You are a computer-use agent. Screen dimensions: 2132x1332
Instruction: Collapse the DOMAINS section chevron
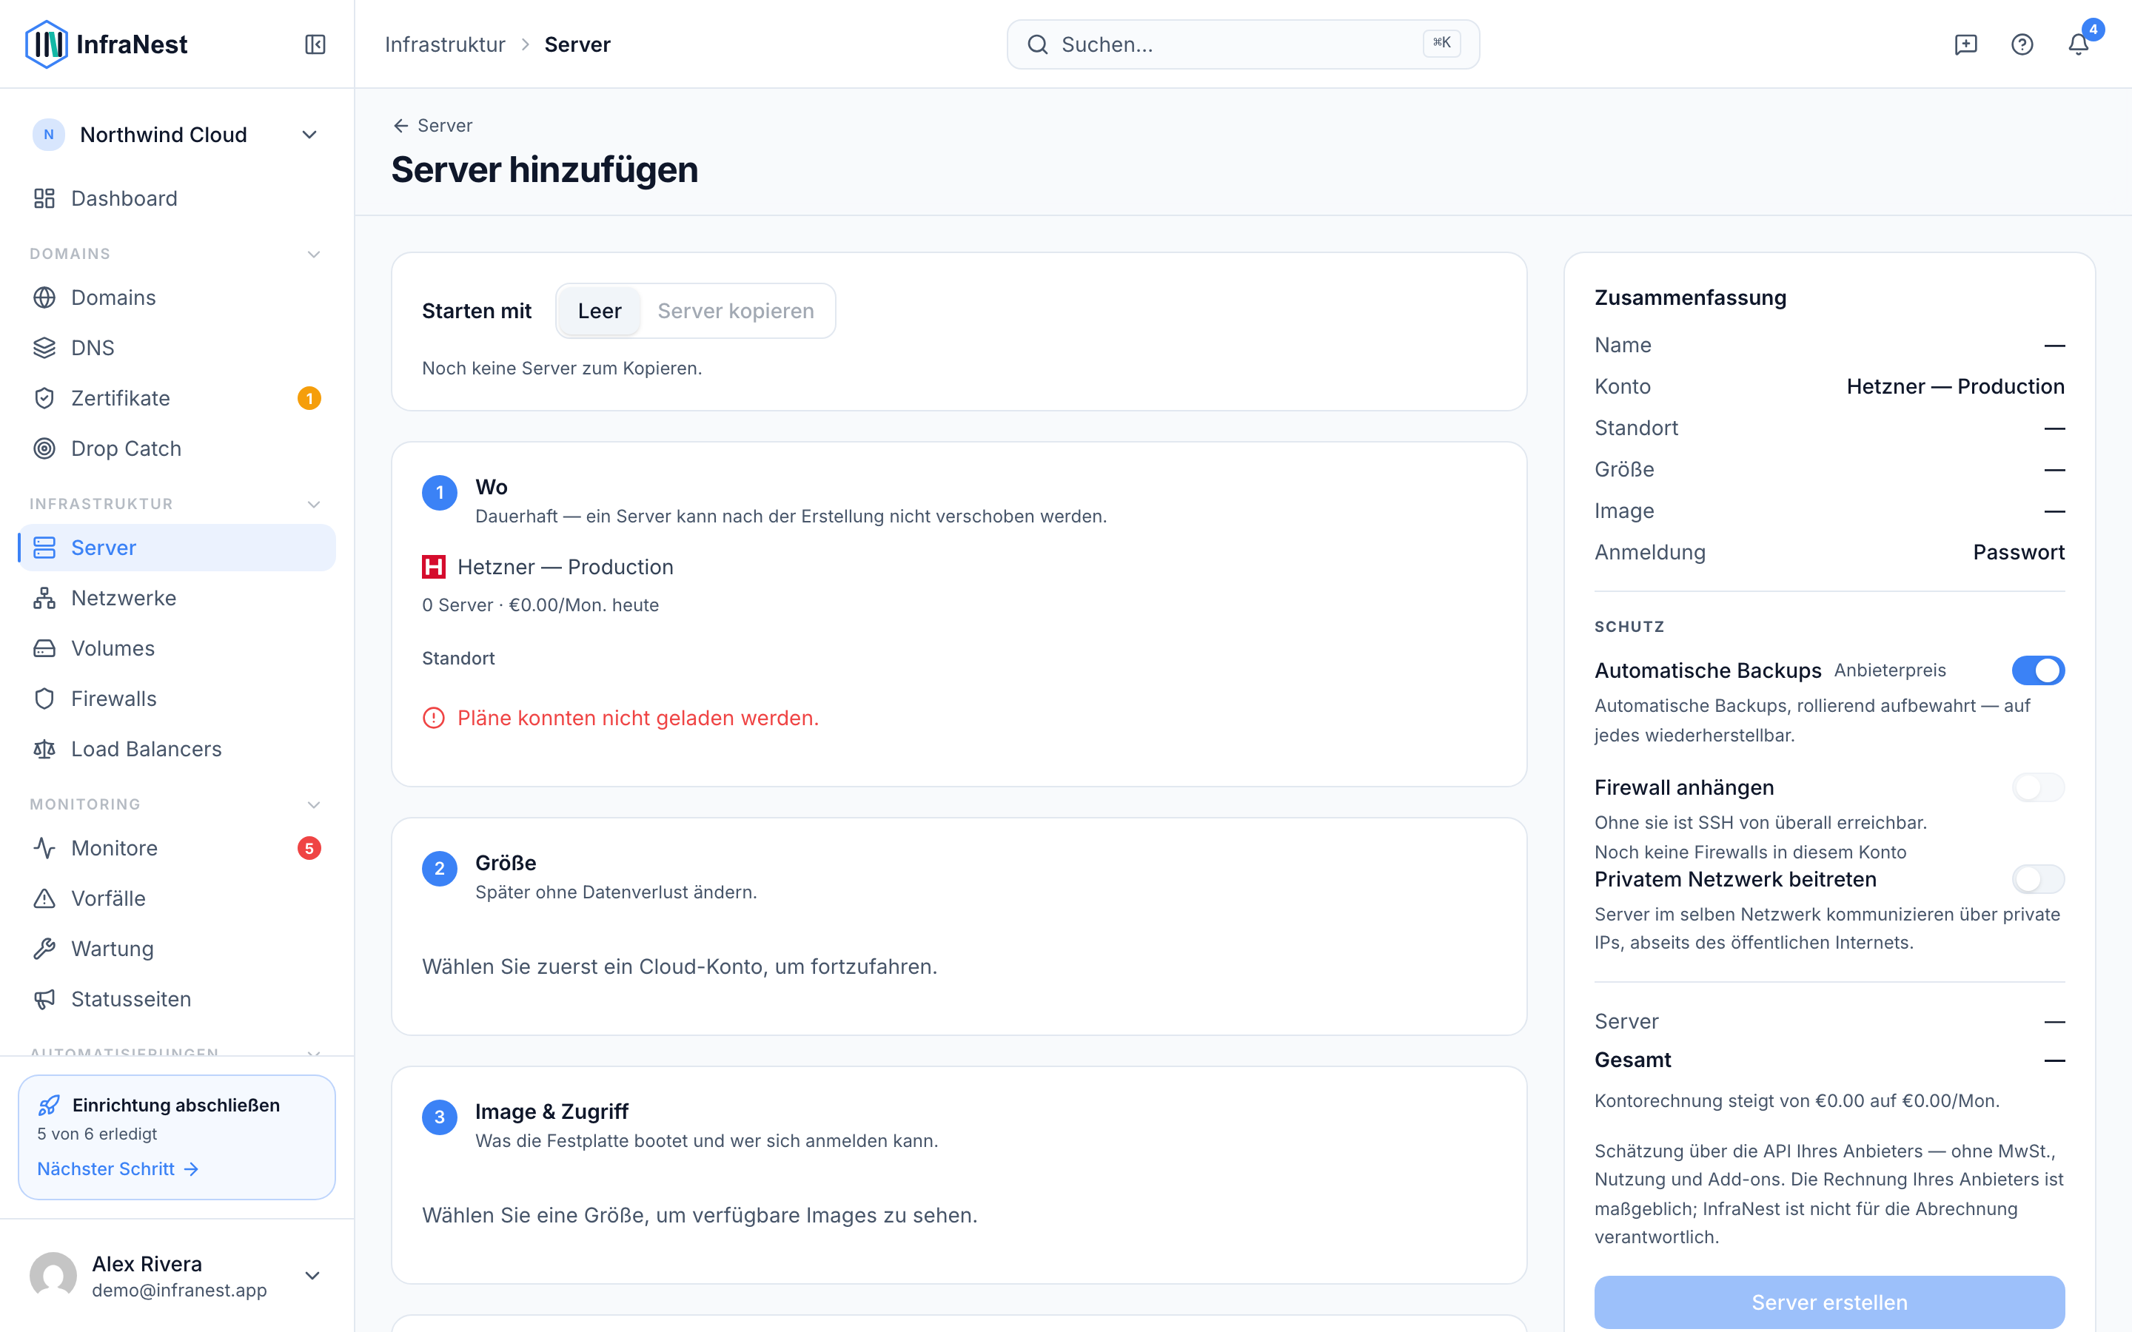pyautogui.click(x=314, y=255)
